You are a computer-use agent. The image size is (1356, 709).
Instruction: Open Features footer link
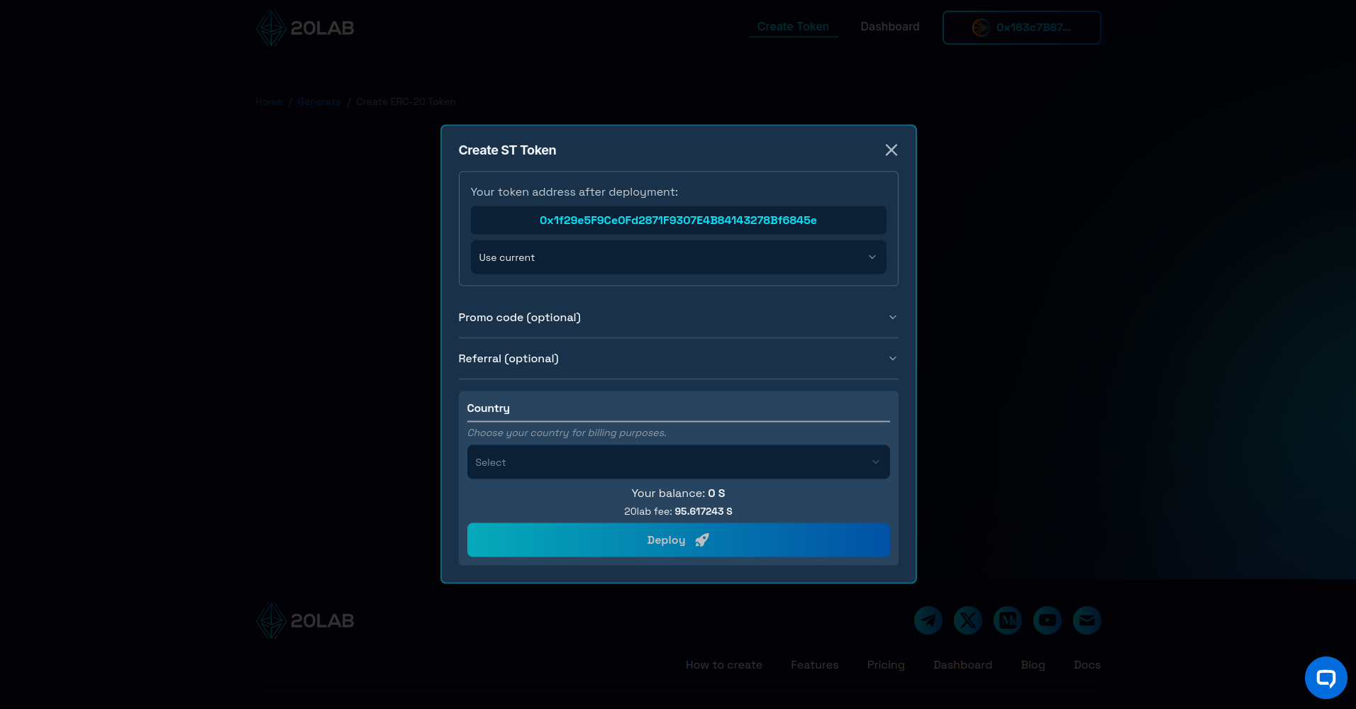815,665
